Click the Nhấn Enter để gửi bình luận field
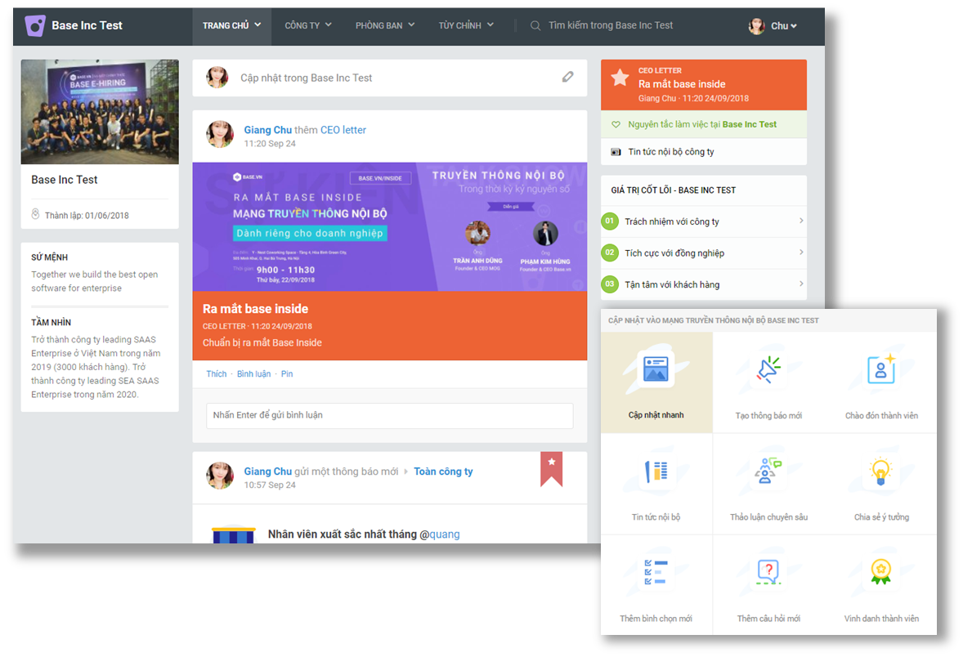This screenshot has height=657, width=963. pos(389,416)
